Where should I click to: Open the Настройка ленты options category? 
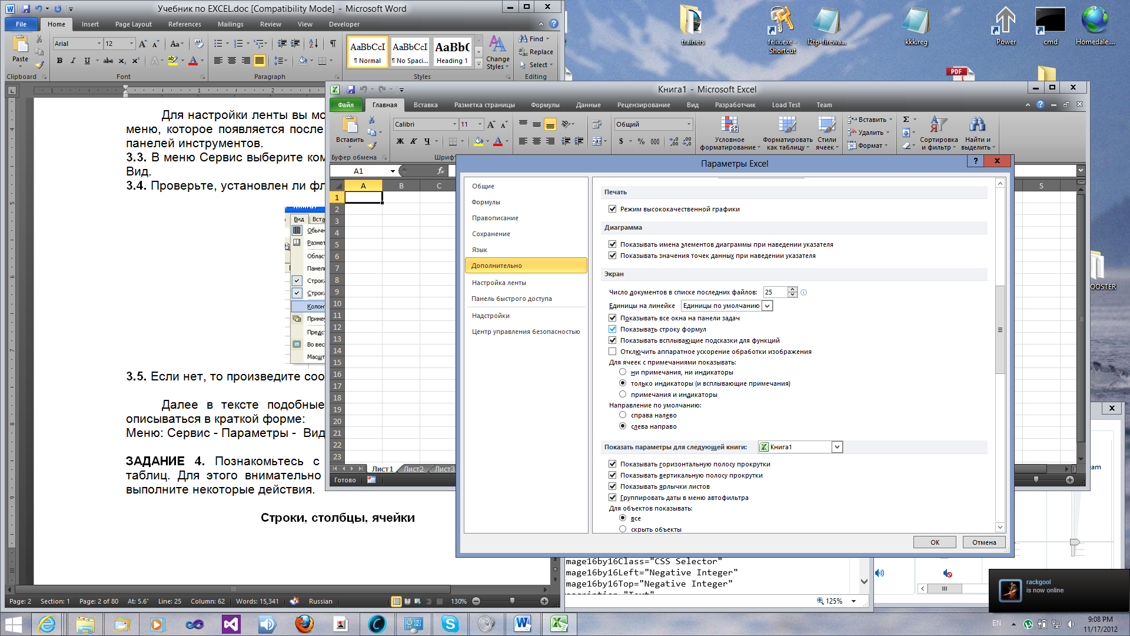point(499,283)
